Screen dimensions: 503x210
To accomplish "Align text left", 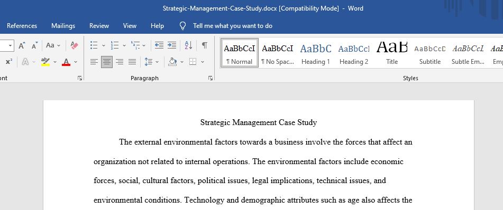I will point(94,61).
